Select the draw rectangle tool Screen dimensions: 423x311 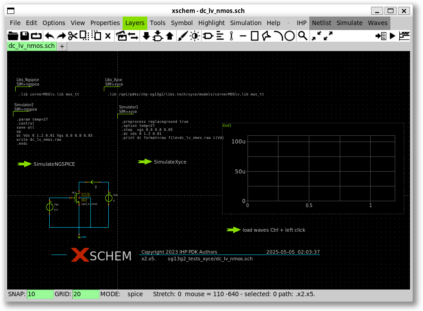255,36
